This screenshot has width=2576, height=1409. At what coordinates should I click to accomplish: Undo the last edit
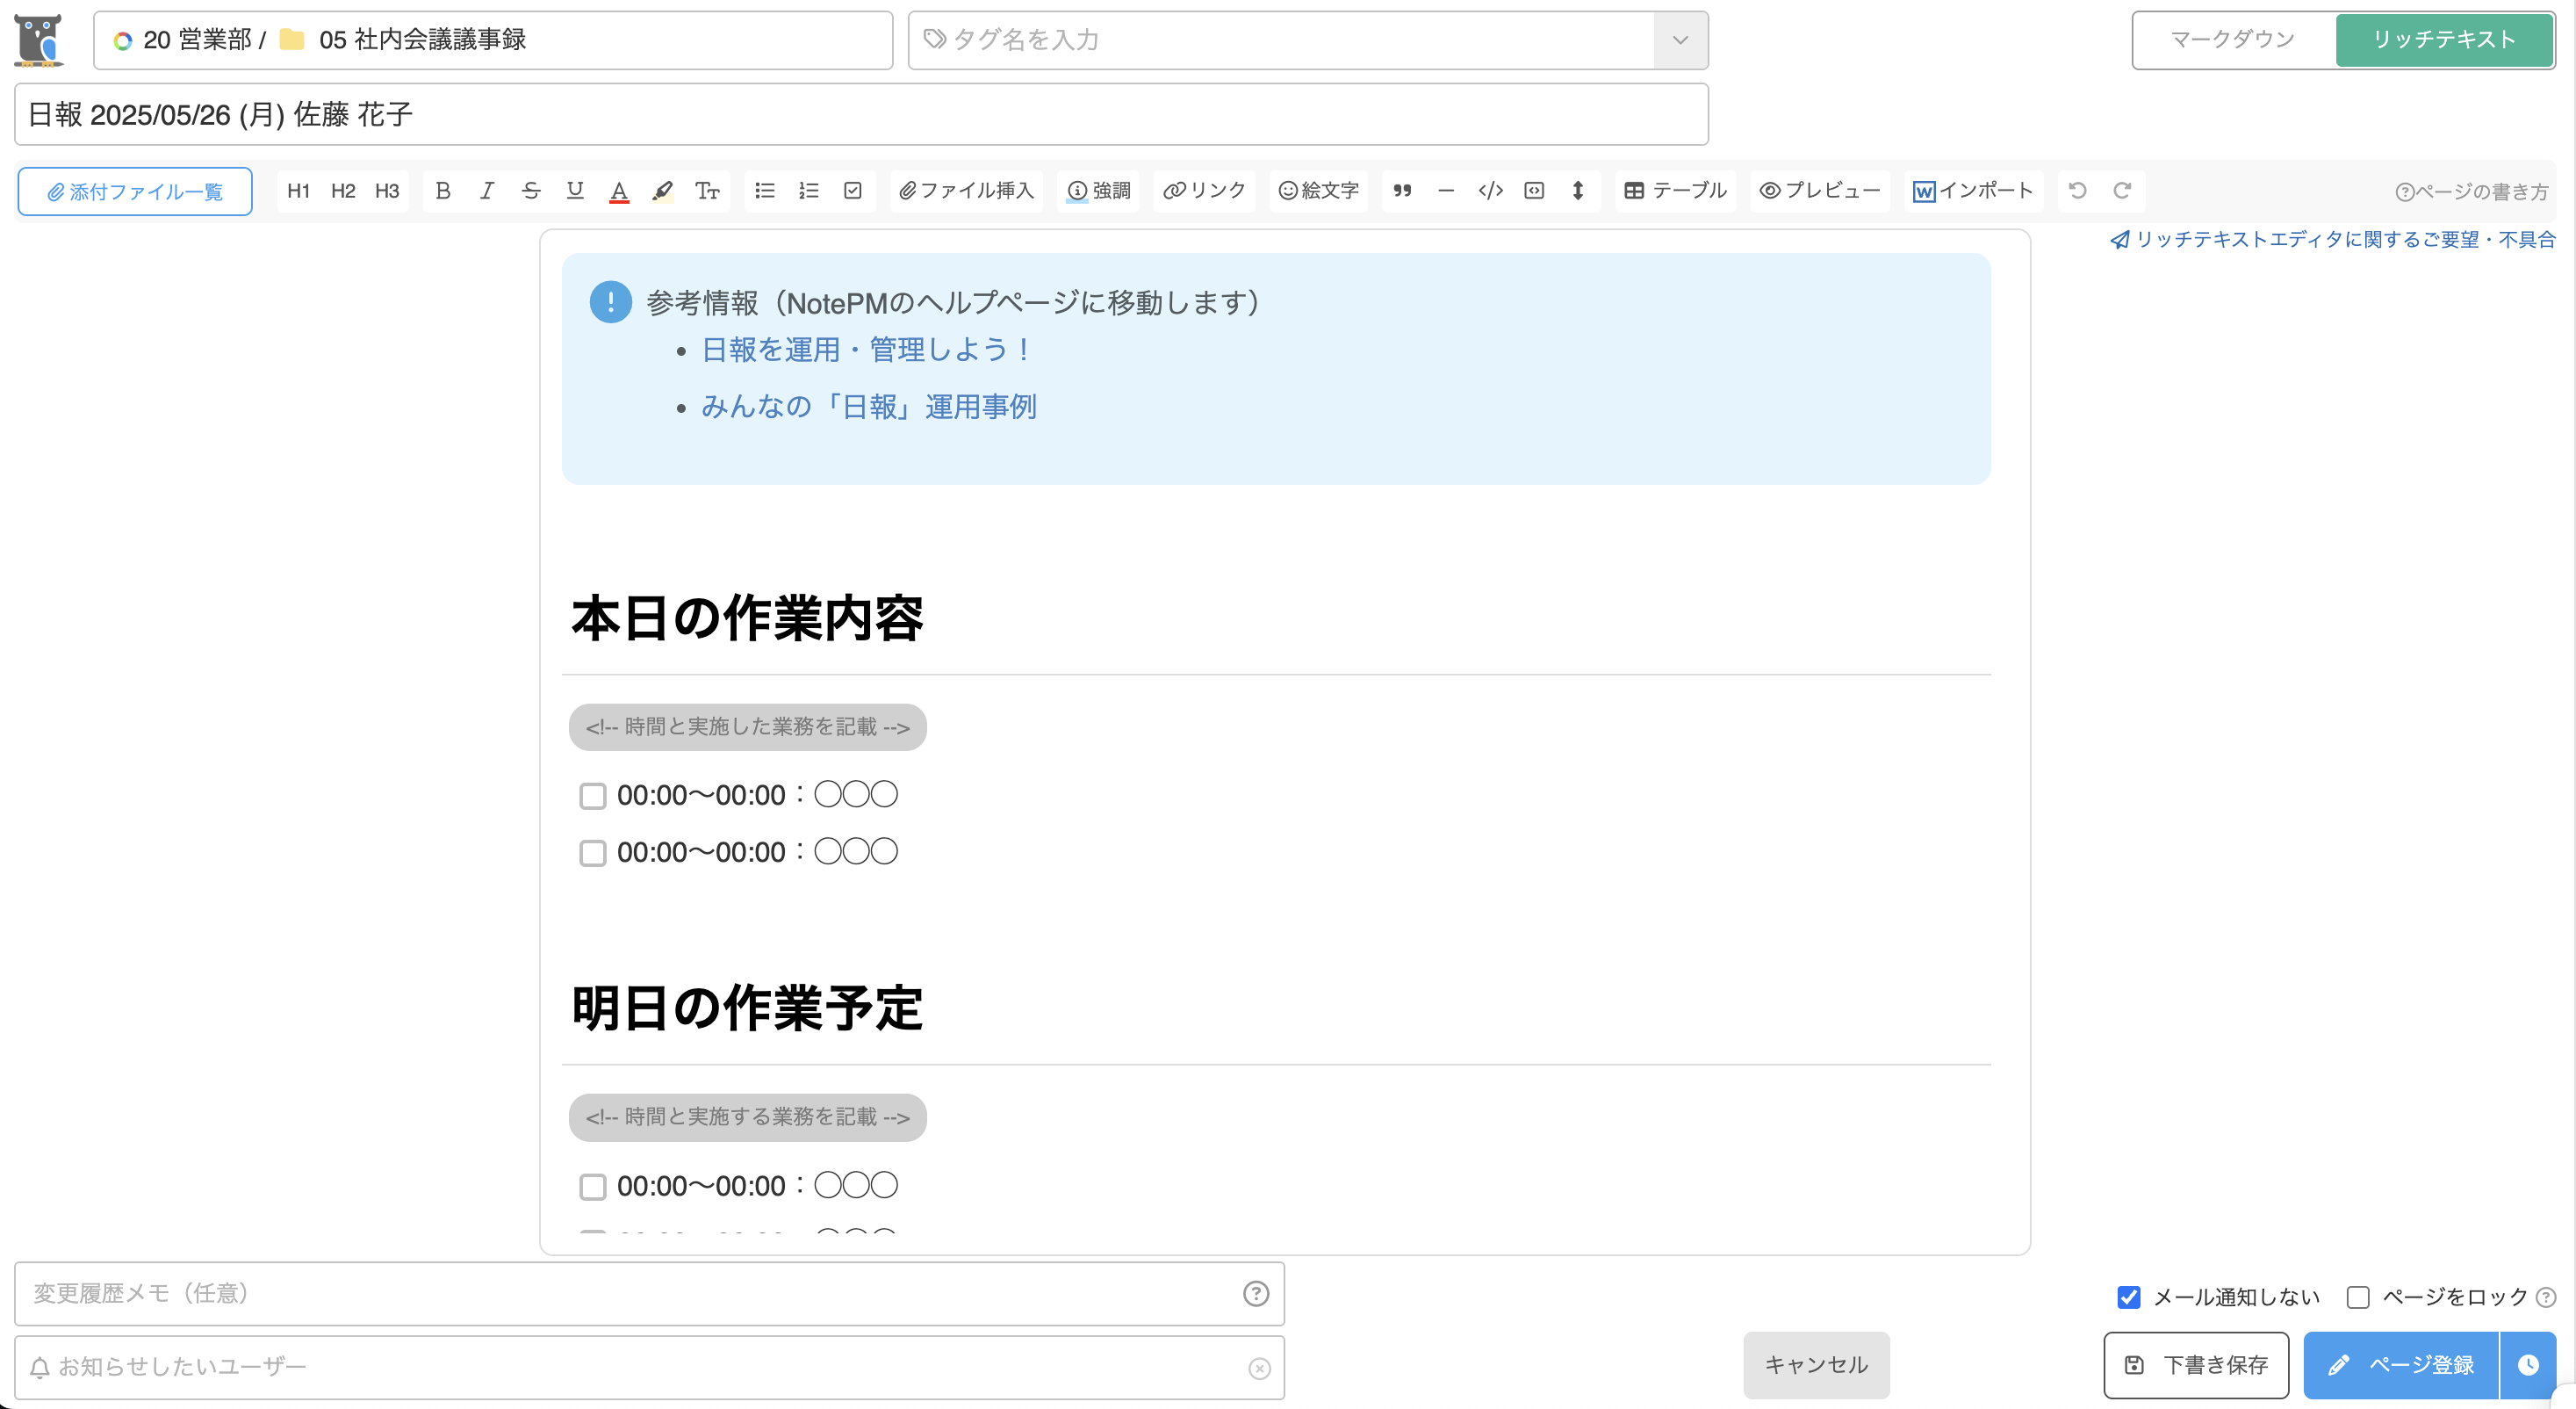click(x=2078, y=191)
